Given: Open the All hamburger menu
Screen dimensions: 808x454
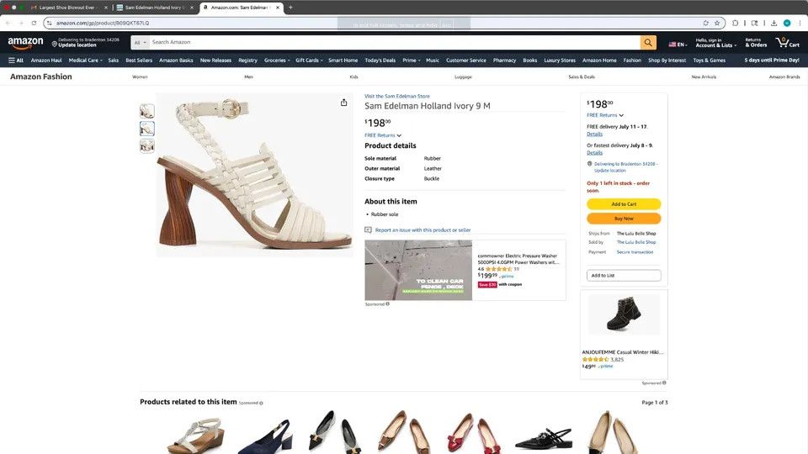Looking at the screenshot, I should [x=16, y=61].
